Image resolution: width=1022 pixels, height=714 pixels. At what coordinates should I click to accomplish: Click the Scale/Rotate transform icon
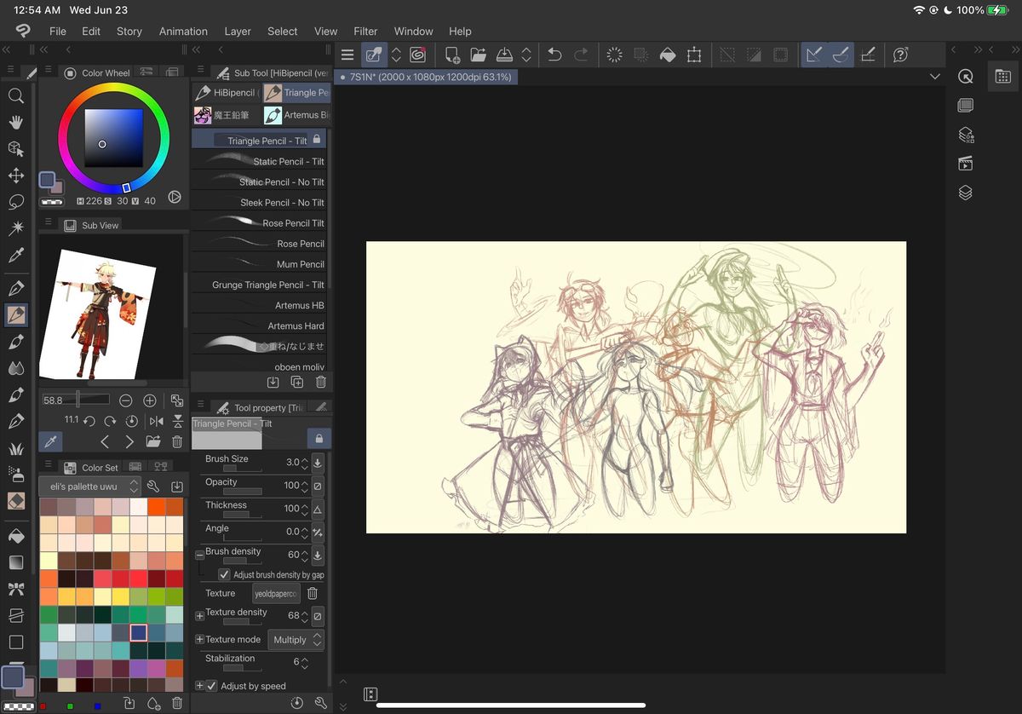click(694, 55)
